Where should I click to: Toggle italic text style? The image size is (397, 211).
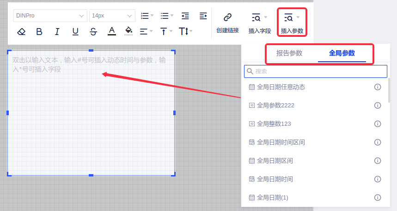(57, 31)
